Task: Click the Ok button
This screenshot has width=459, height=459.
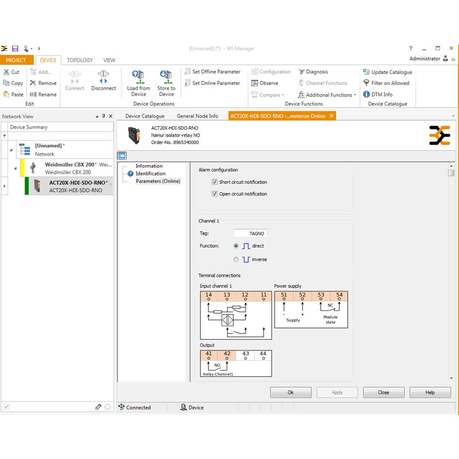Action: coord(291,392)
